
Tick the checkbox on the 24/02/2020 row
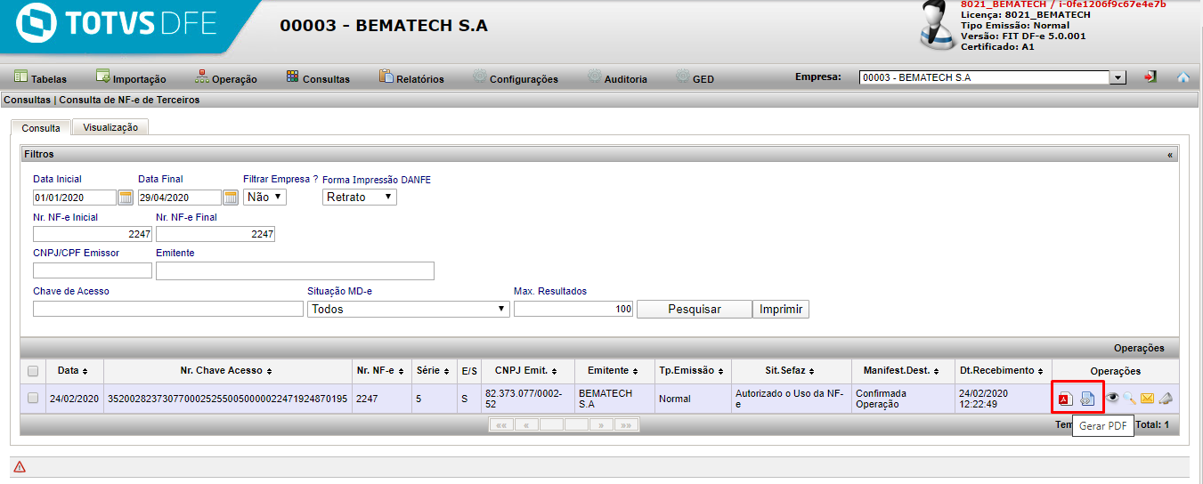pyautogui.click(x=33, y=399)
